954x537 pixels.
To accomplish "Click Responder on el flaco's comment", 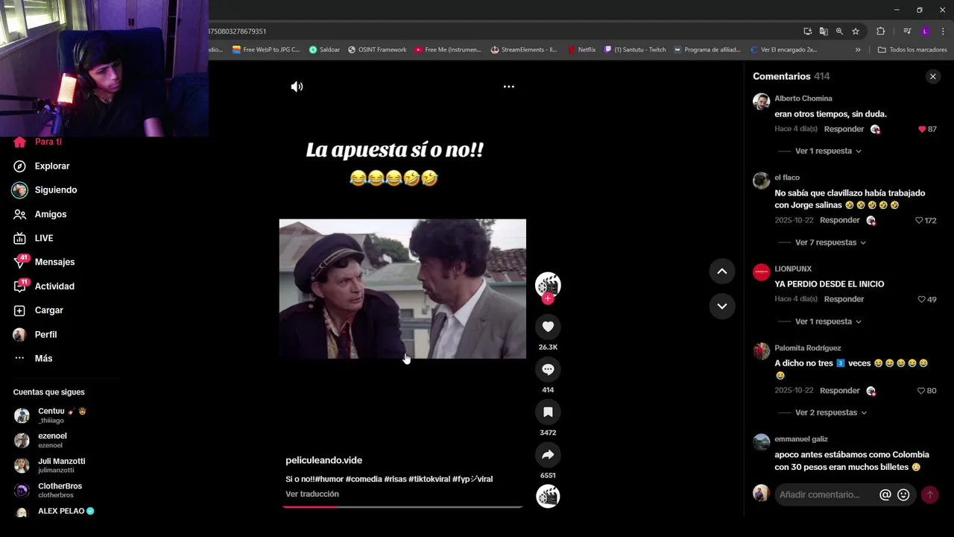I will [x=840, y=220].
